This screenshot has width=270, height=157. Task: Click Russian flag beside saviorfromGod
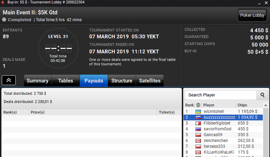click(x=198, y=129)
